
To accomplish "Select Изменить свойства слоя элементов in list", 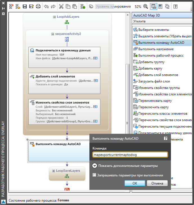I will click(x=162, y=94).
